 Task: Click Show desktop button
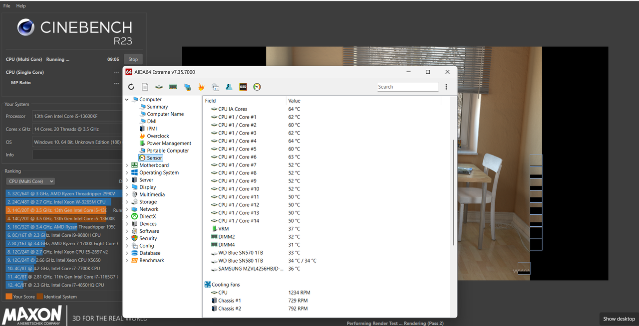click(x=619, y=319)
